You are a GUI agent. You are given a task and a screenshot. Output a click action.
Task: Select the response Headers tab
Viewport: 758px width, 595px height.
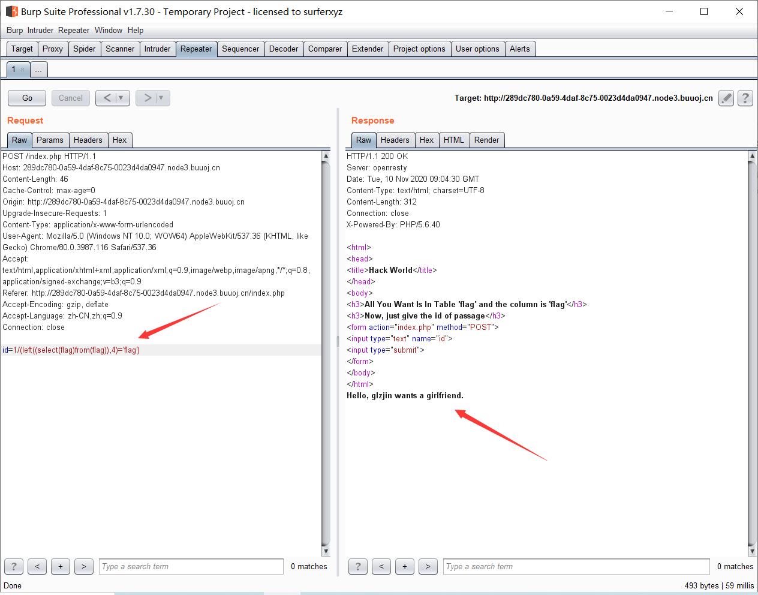pyautogui.click(x=395, y=140)
